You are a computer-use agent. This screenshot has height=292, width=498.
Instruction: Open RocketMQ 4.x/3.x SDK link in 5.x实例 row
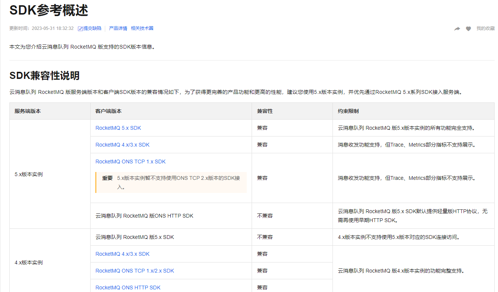pos(122,145)
